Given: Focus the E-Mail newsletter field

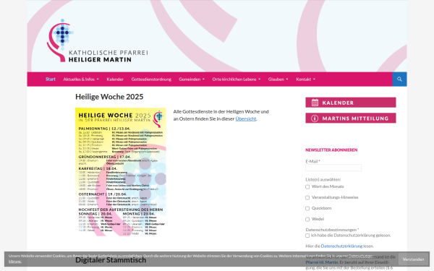Looking at the screenshot, I should pos(333,168).
